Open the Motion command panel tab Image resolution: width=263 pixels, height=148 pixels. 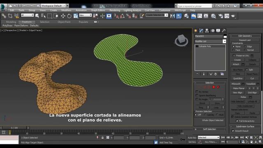coord(212,30)
